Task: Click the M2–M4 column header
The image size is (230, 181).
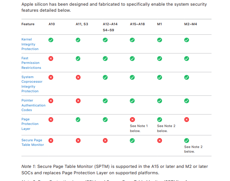Action: tap(191, 24)
